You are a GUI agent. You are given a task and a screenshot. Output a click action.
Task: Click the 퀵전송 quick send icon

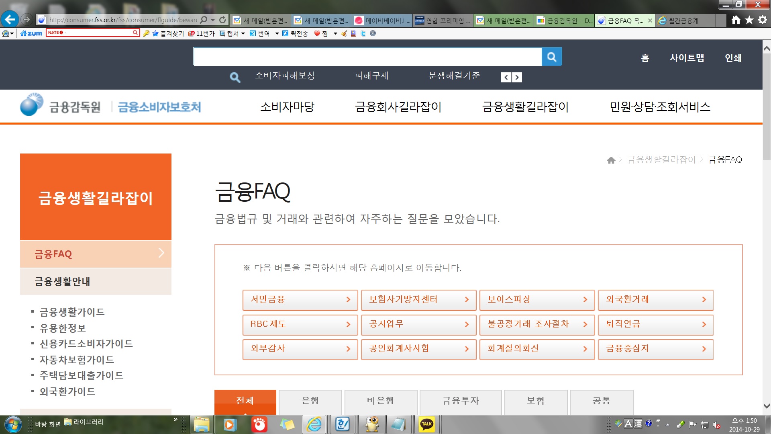pyautogui.click(x=285, y=33)
